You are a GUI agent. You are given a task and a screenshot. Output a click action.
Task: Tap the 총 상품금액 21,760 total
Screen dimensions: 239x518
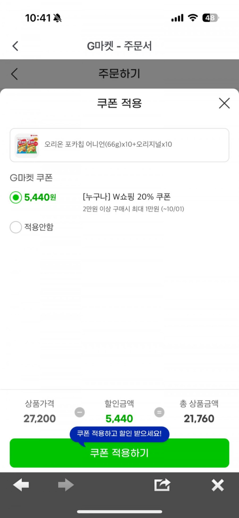(x=199, y=419)
